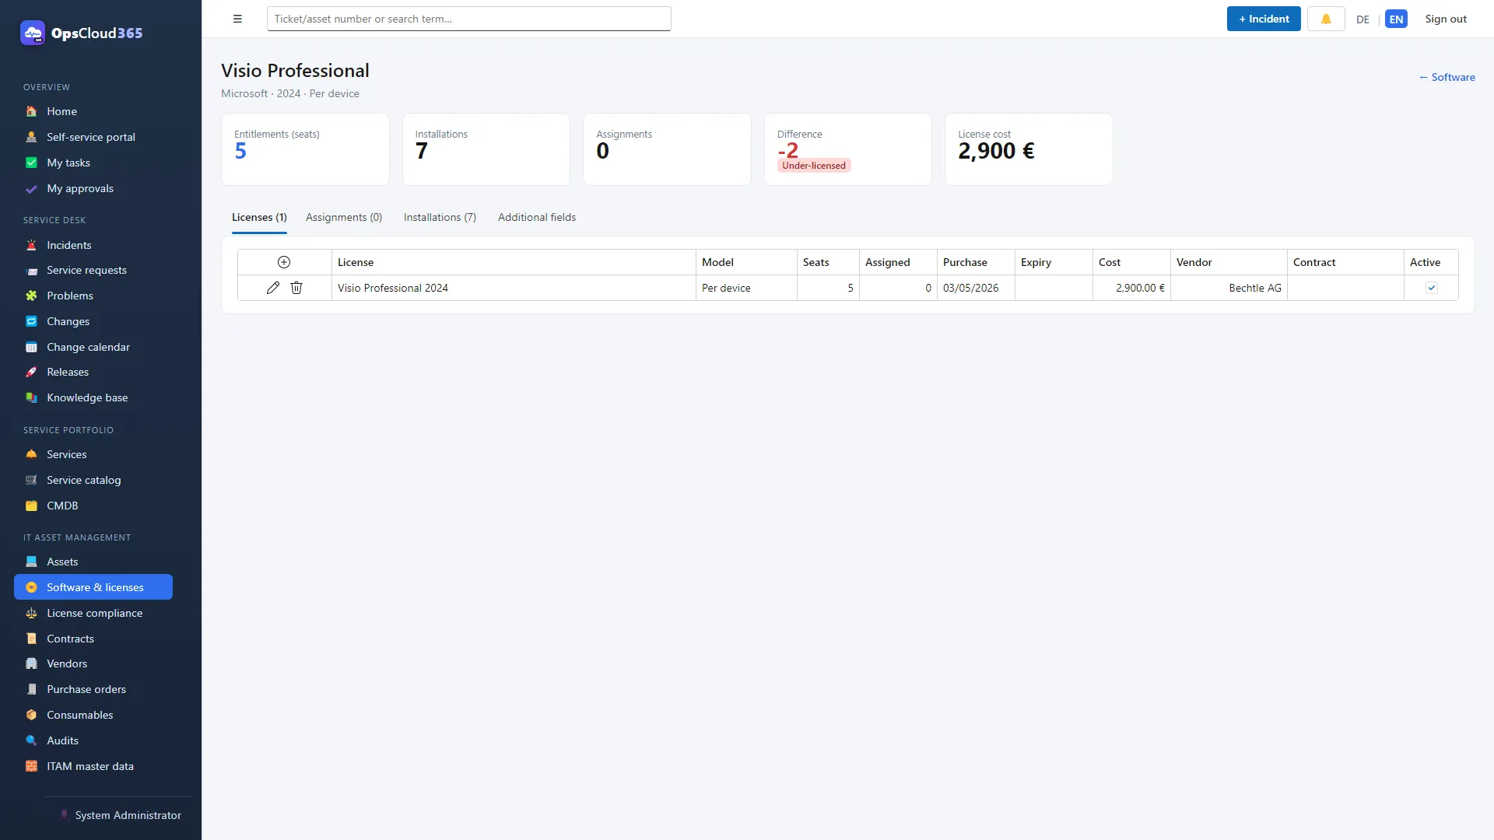Click the Assignments 0 summary card
The width and height of the screenshot is (1494, 840).
point(667,149)
